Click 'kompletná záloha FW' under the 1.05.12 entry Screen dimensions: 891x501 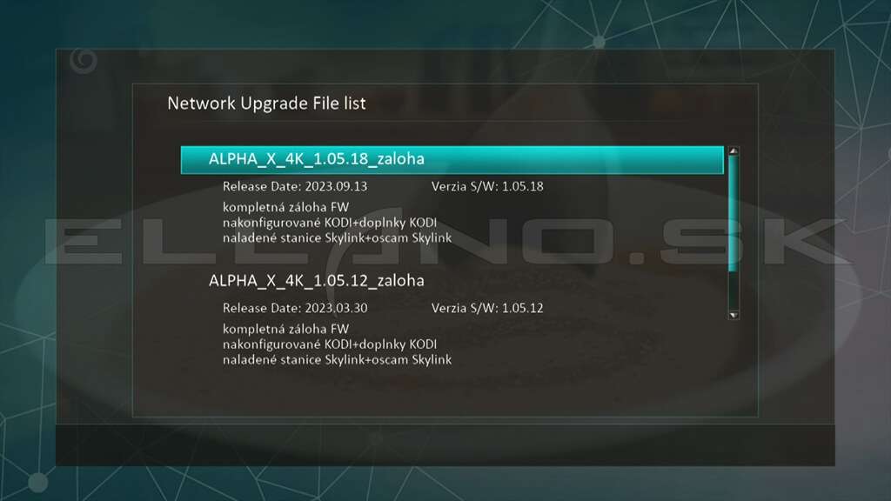click(285, 329)
